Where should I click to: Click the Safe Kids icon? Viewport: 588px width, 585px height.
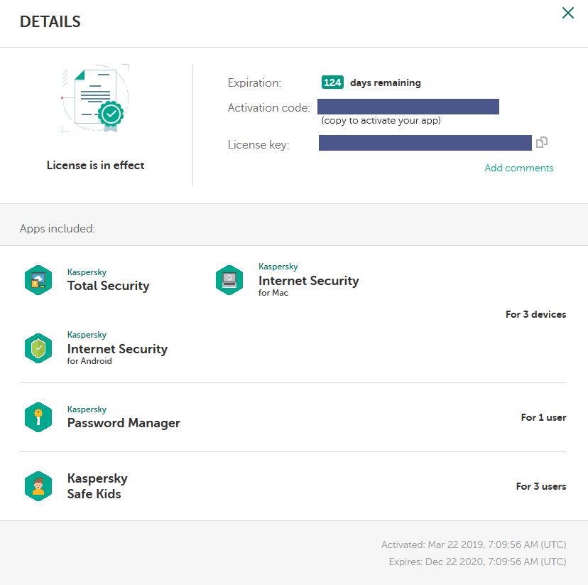(38, 486)
